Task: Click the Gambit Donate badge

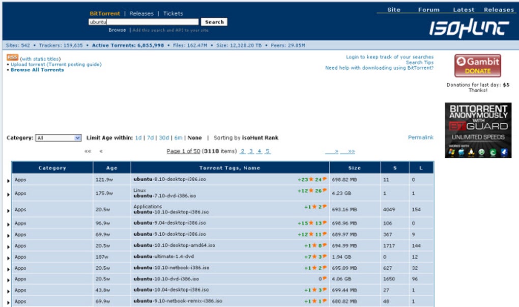Action: pos(478,66)
